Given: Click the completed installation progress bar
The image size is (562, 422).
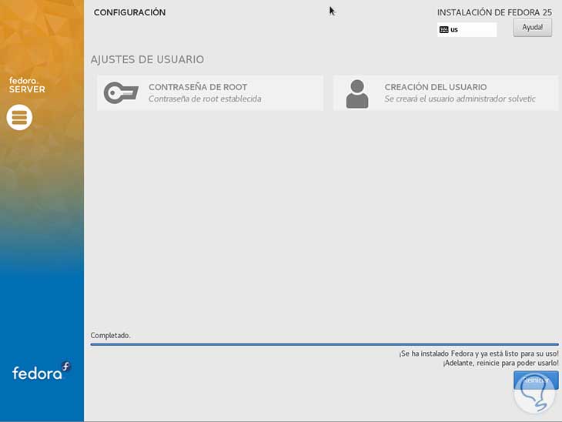Looking at the screenshot, I should tap(324, 344).
